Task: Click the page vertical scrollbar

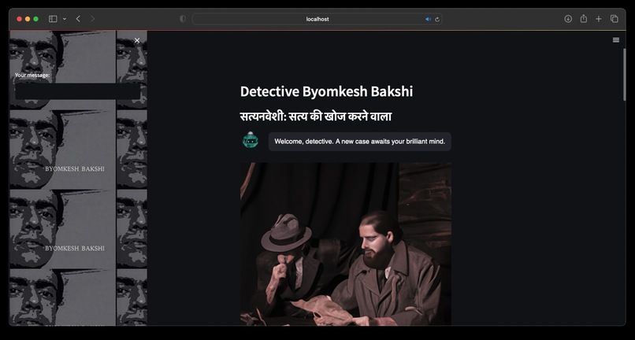Action: click(624, 75)
